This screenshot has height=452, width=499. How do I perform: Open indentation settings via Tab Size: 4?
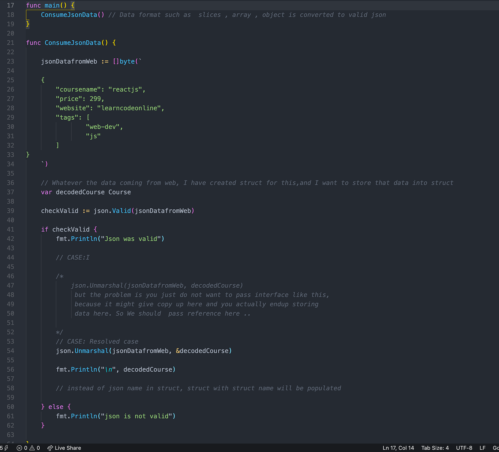[x=435, y=448]
